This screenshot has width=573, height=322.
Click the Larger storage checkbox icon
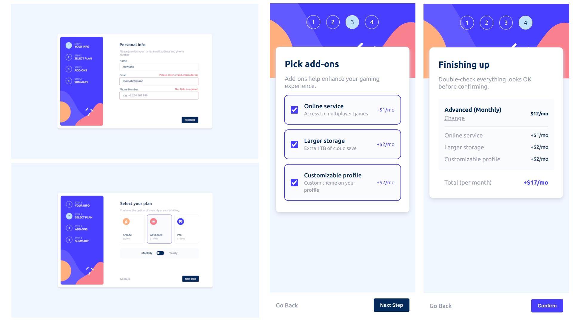click(295, 144)
